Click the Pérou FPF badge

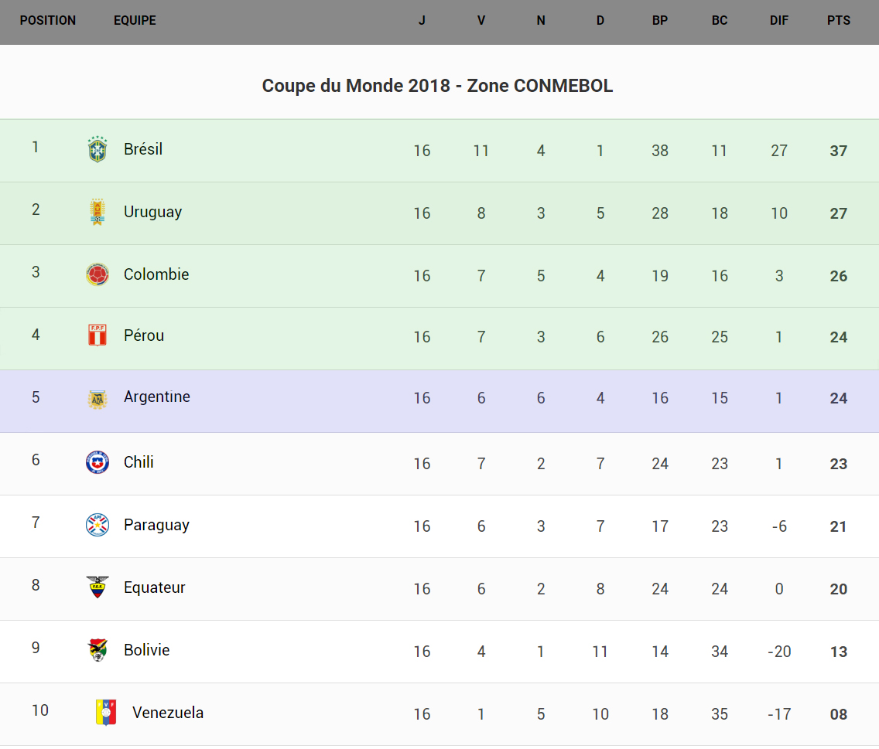[x=97, y=335]
